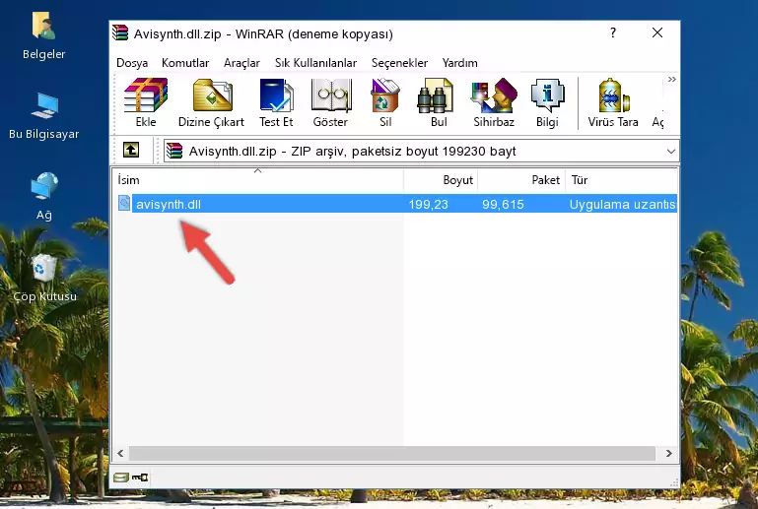This screenshot has width=758, height=509.
Task: Click the drive icon in status bar
Action: coord(121,477)
